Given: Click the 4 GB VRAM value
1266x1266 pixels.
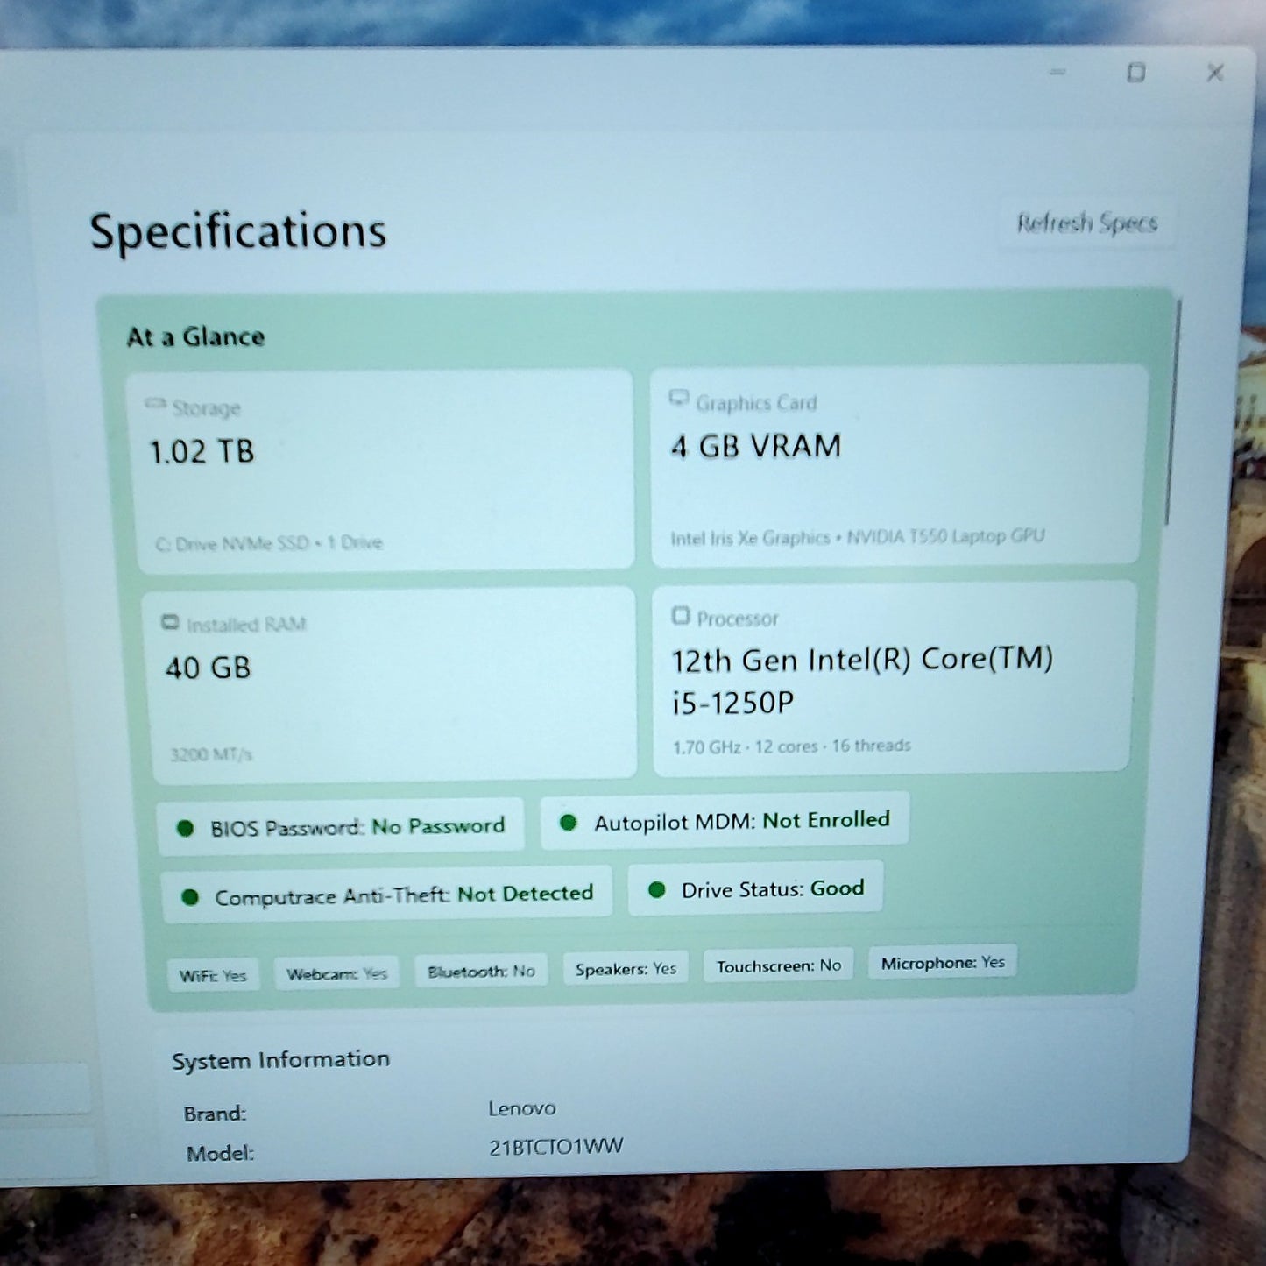Looking at the screenshot, I should click(x=756, y=447).
